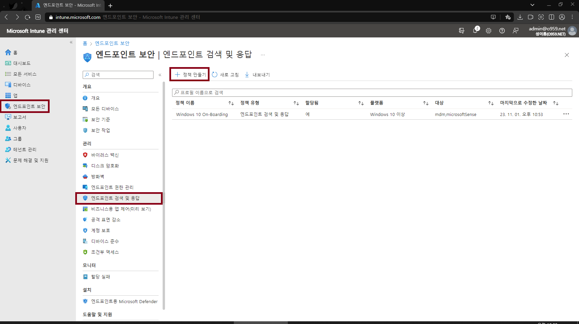Open the help question mark icon

pos(502,31)
